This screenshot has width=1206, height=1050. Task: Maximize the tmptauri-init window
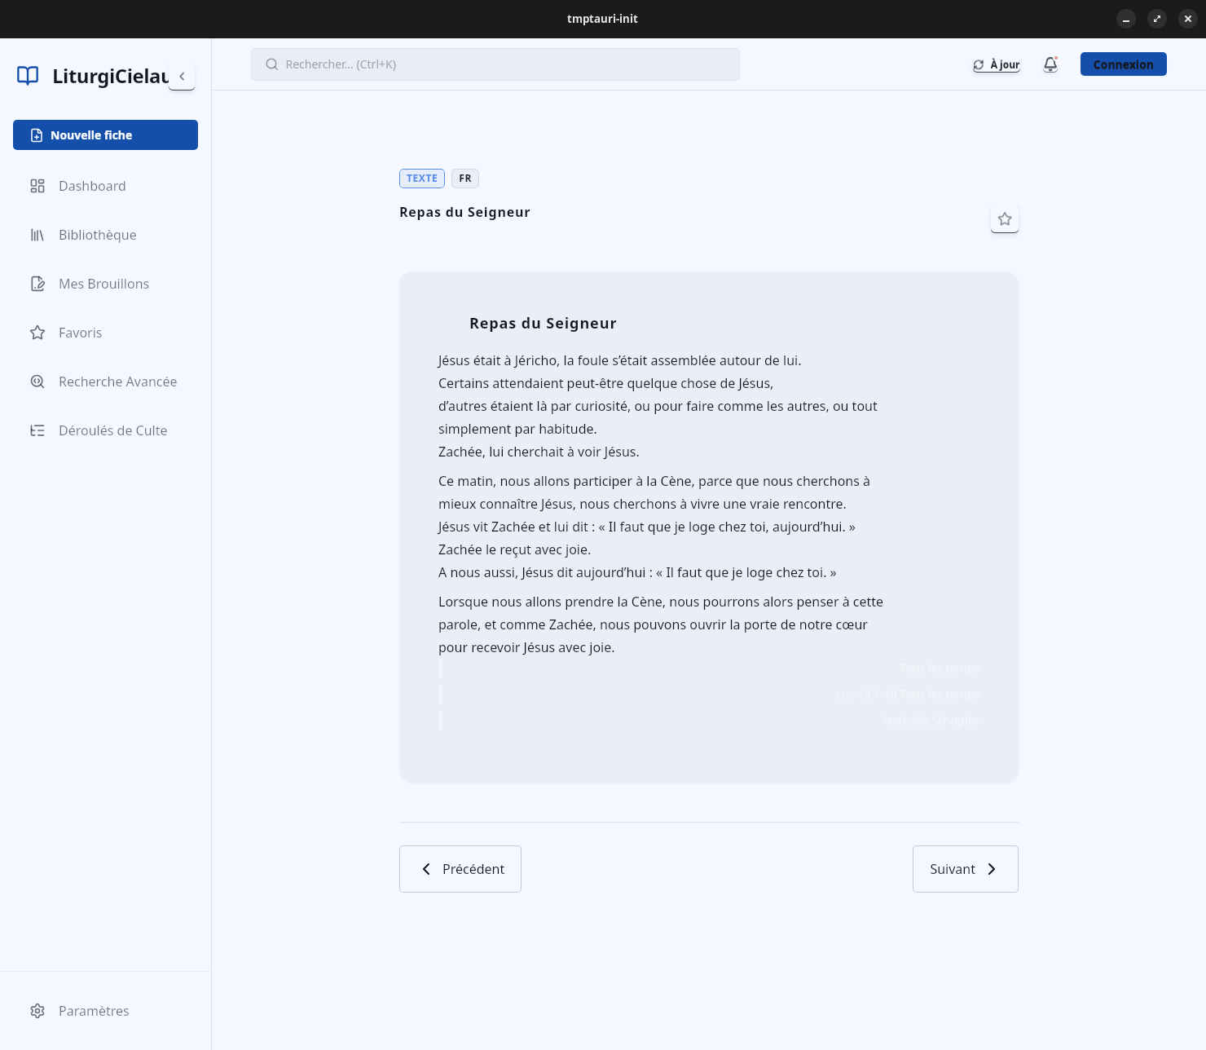click(1156, 19)
